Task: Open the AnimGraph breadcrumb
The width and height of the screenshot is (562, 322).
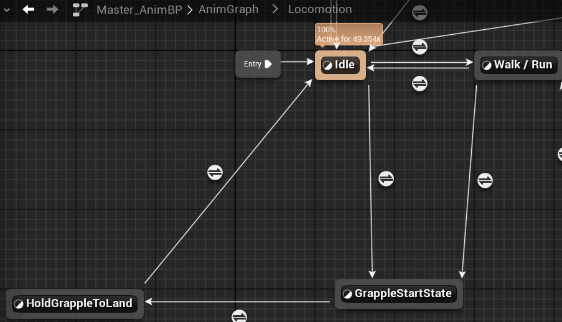Action: click(228, 9)
